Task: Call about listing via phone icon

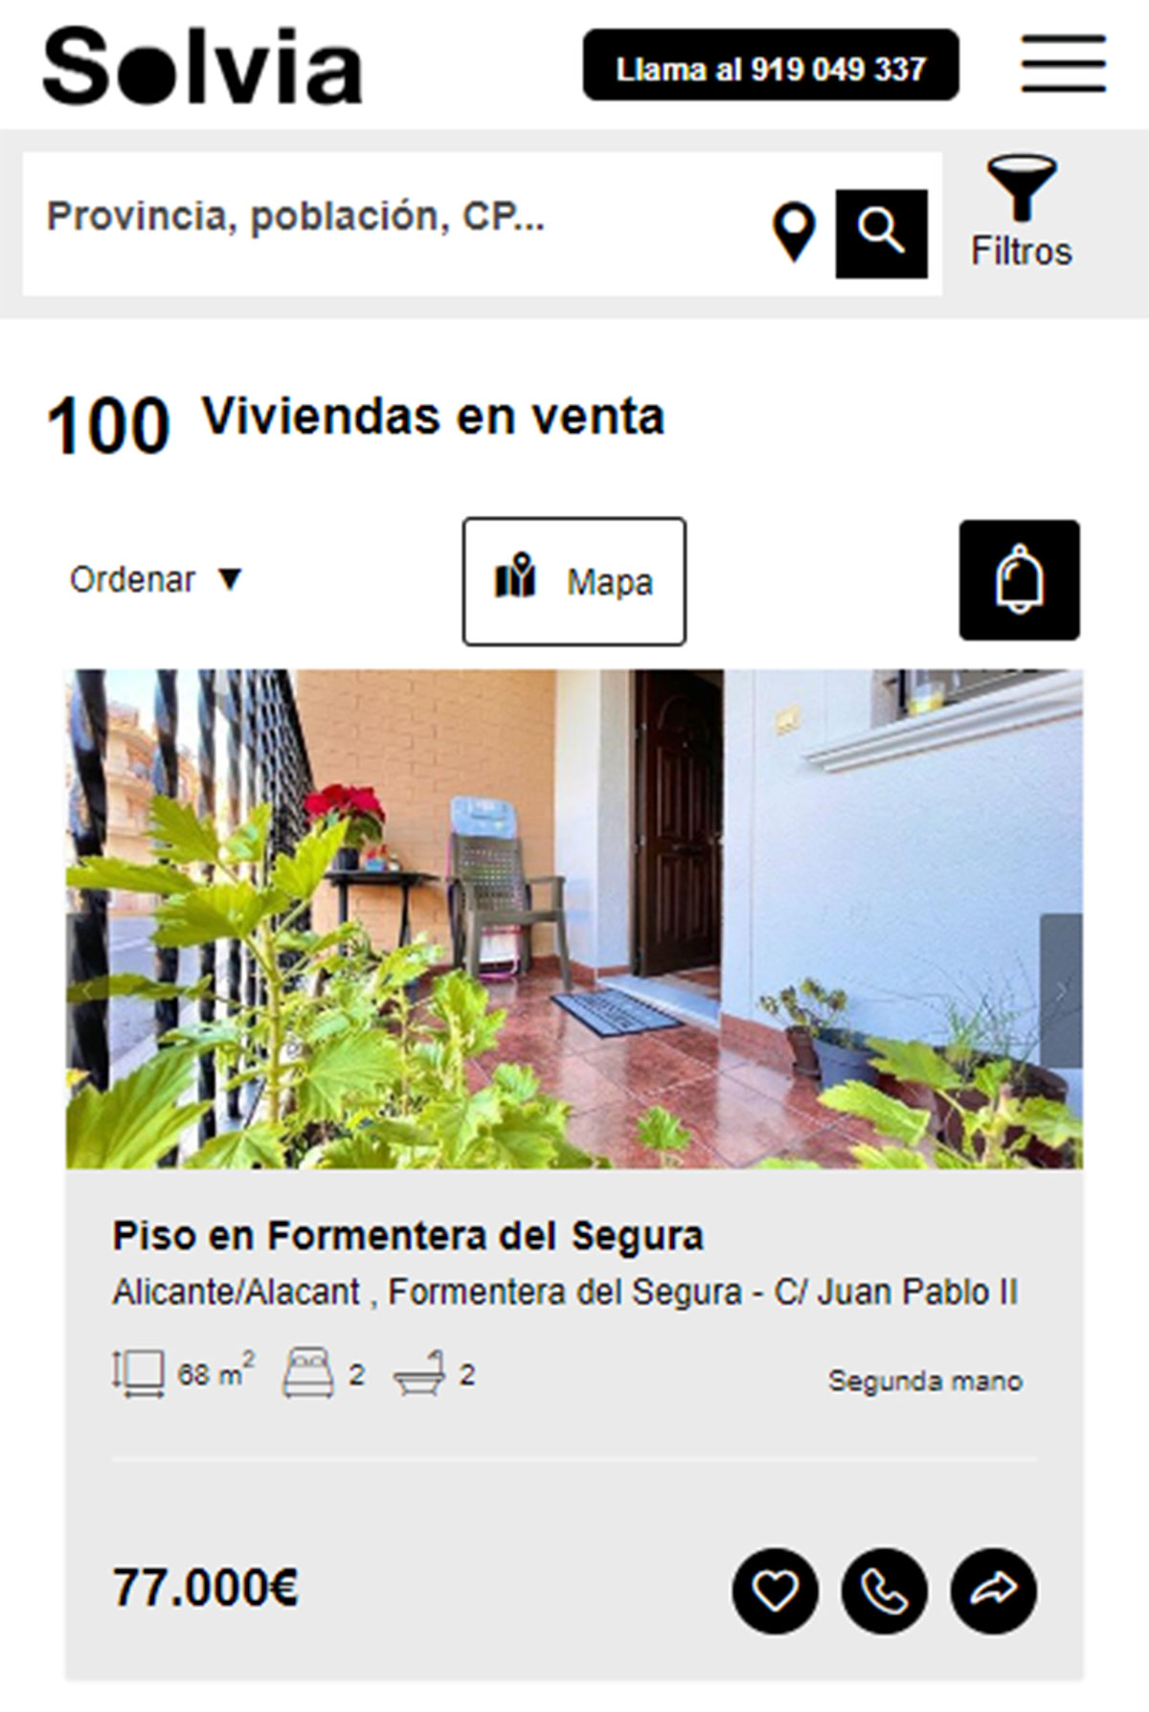Action: 885,1591
